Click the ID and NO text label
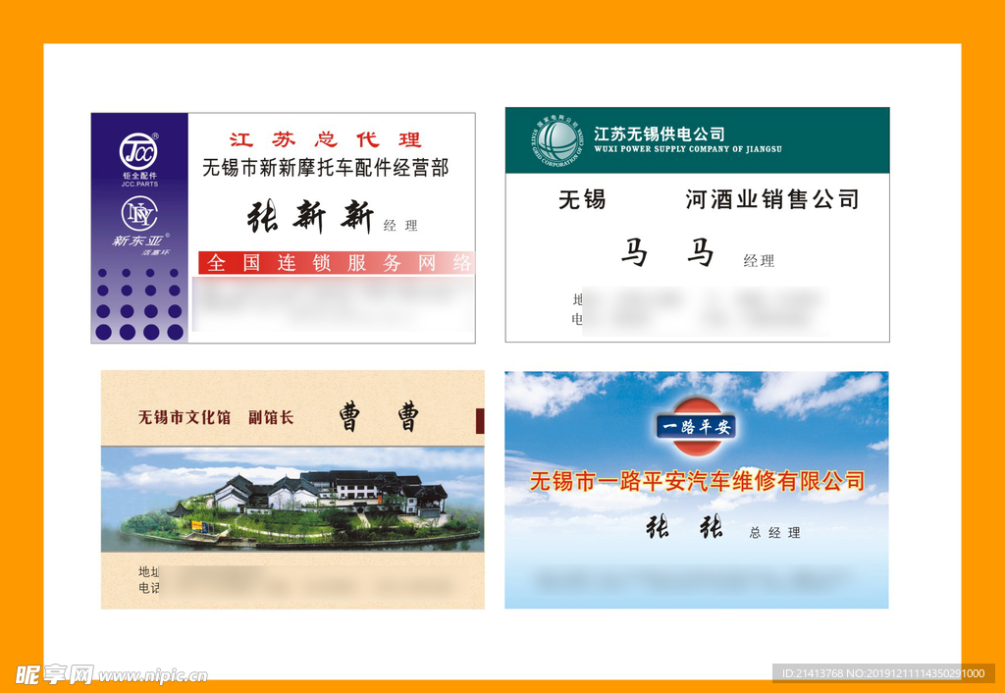 tap(883, 673)
